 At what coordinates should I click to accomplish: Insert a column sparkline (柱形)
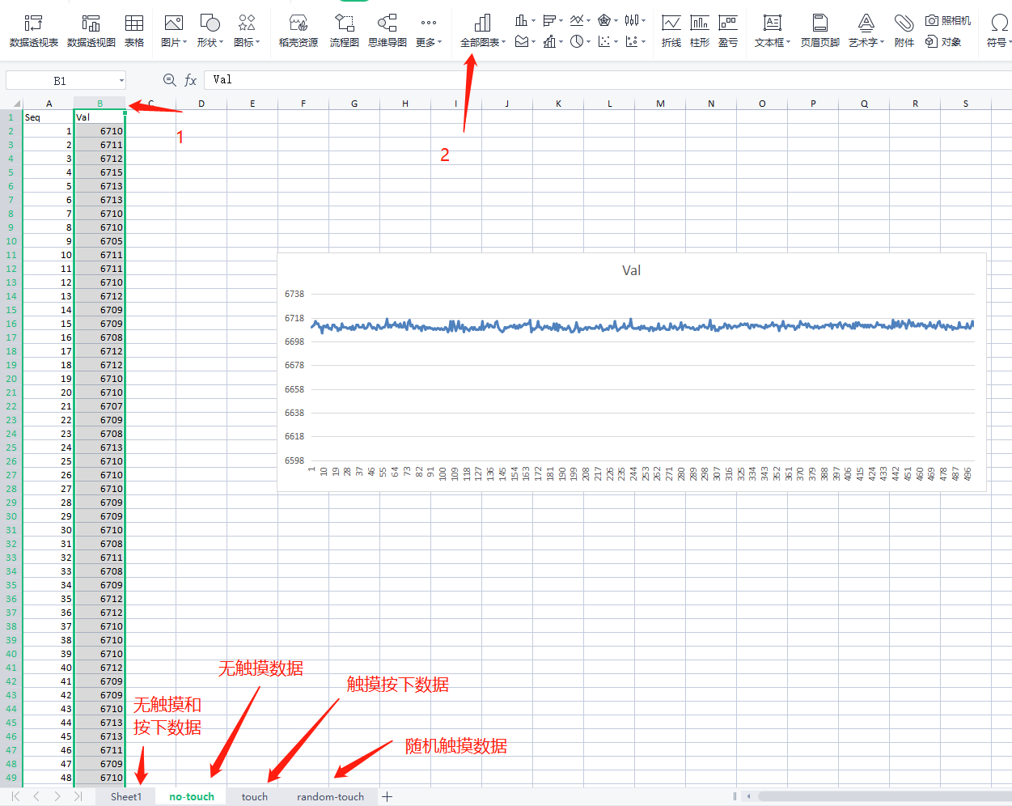click(x=700, y=31)
